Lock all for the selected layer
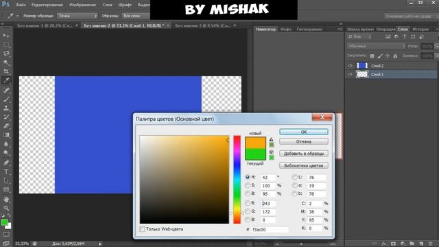Image resolution: width=439 pixels, height=247 pixels. click(x=395, y=56)
